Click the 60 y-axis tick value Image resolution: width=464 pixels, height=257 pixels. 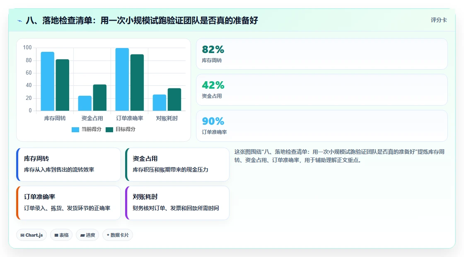29,73
